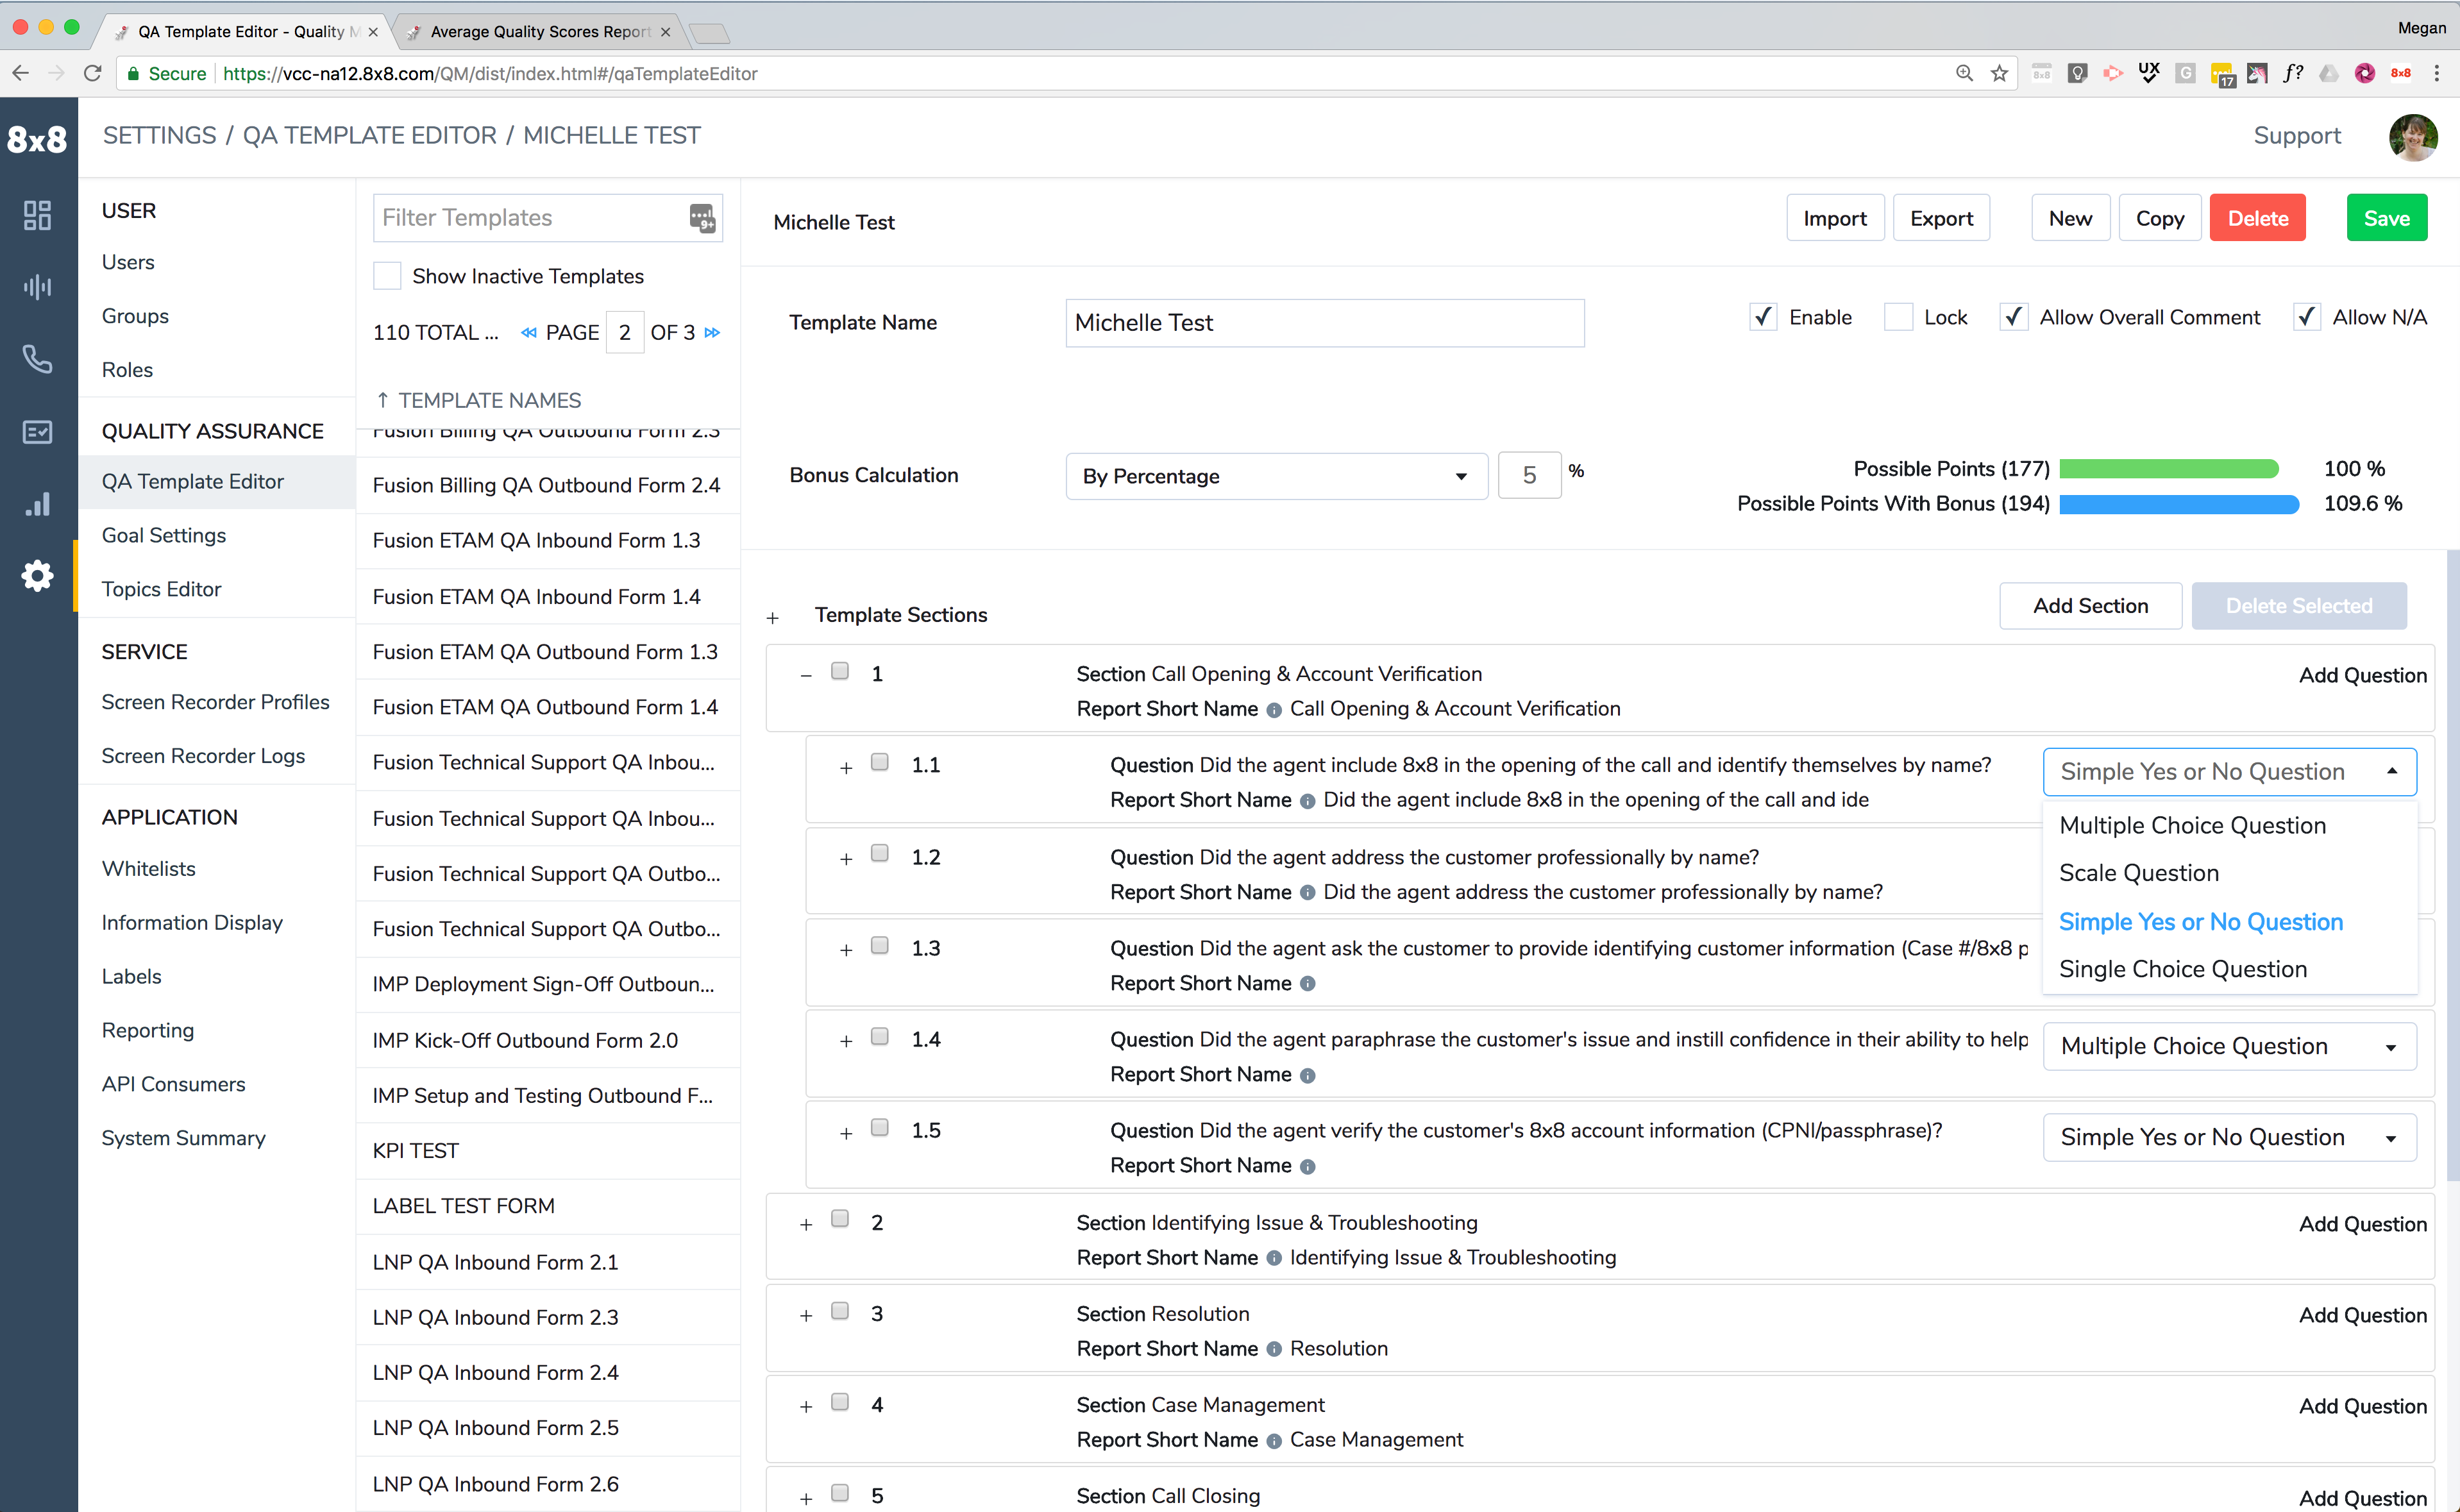
Task: Open the audio waveform icon in sidebar
Action: click(37, 287)
